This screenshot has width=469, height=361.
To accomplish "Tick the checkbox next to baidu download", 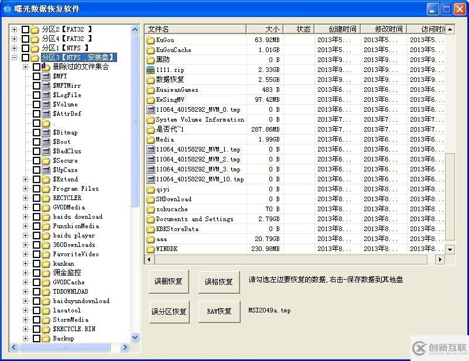I will tap(36, 216).
